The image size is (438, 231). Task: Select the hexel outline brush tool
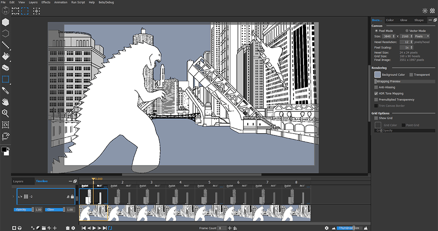[5, 34]
